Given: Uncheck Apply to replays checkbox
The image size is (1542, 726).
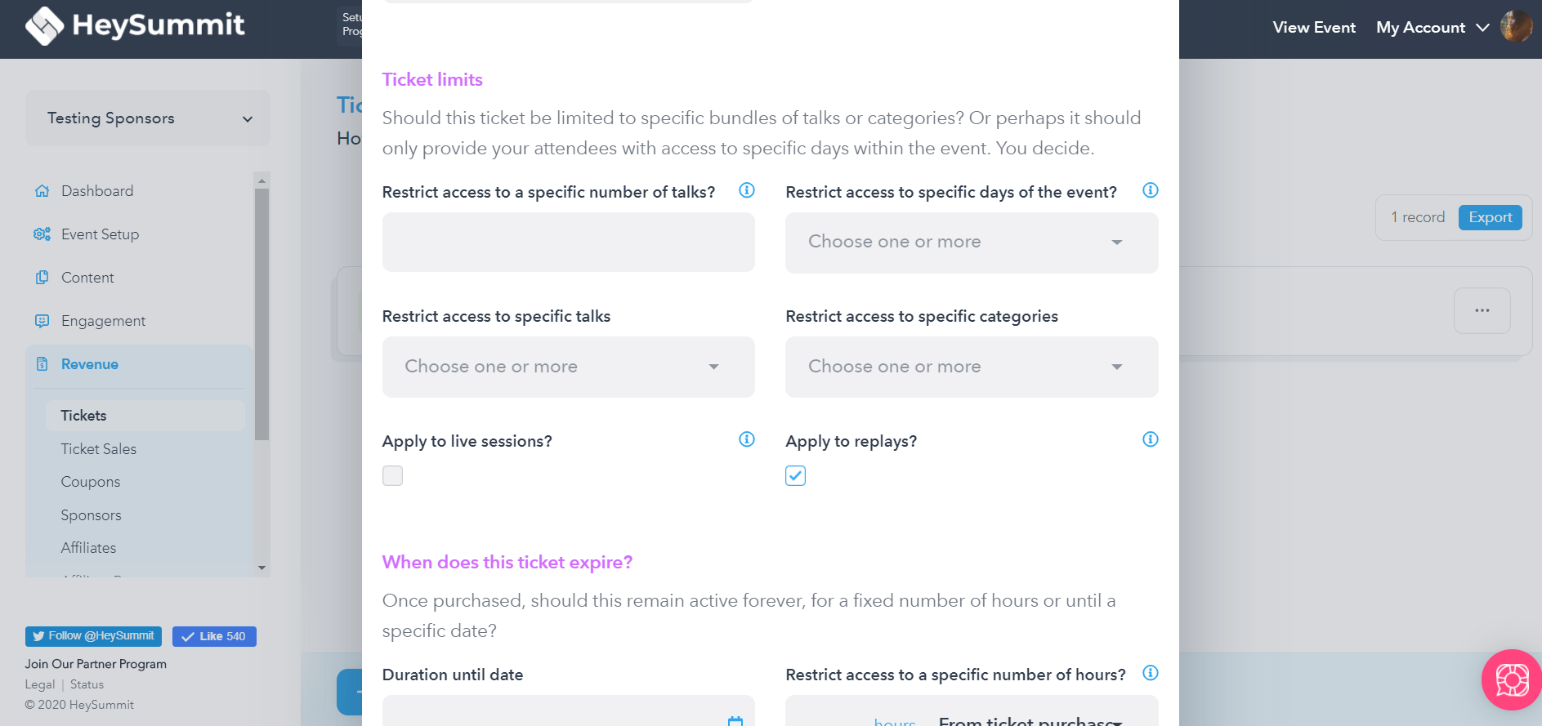Looking at the screenshot, I should [795, 475].
